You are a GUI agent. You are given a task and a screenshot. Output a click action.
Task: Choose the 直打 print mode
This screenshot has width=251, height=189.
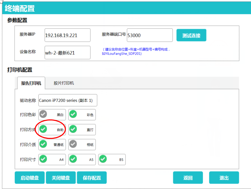pyautogui.click(x=82, y=130)
